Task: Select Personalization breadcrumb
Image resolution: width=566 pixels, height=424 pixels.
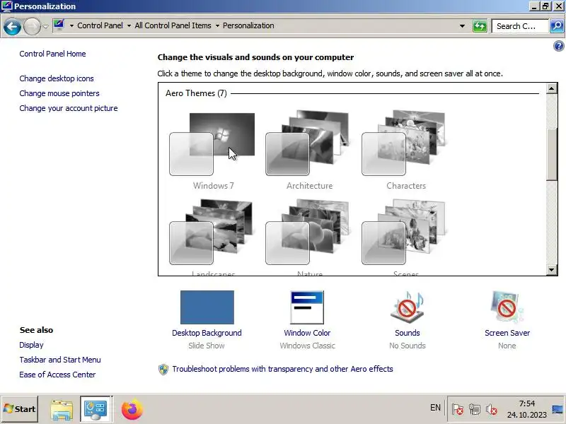Action: click(x=248, y=25)
